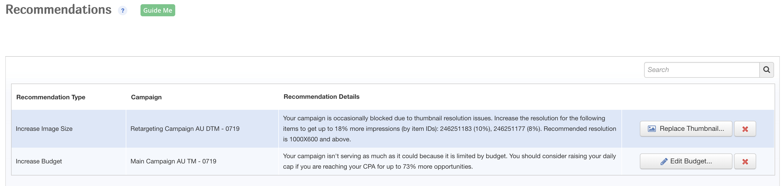Viewport: 783px width, 186px height.
Task: Dismiss the Increase Image Size recommendation
Action: (745, 129)
